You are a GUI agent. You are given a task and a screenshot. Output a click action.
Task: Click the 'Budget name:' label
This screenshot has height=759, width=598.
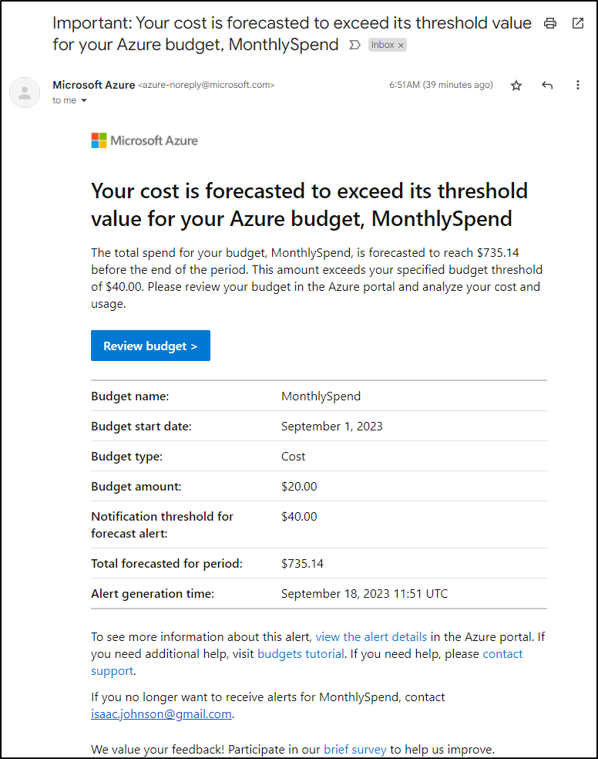pos(130,396)
